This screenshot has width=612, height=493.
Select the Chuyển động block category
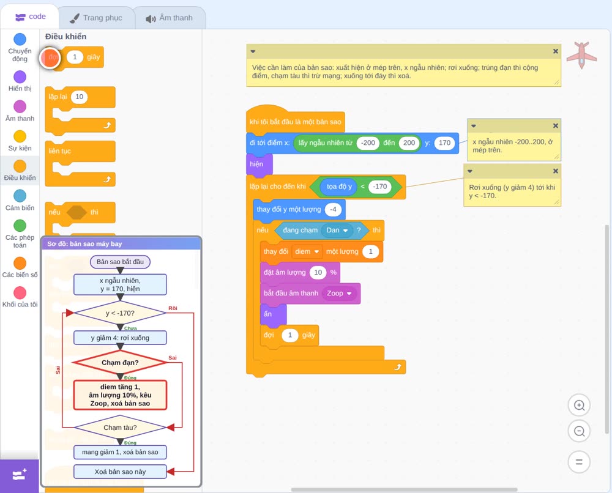[x=20, y=48]
